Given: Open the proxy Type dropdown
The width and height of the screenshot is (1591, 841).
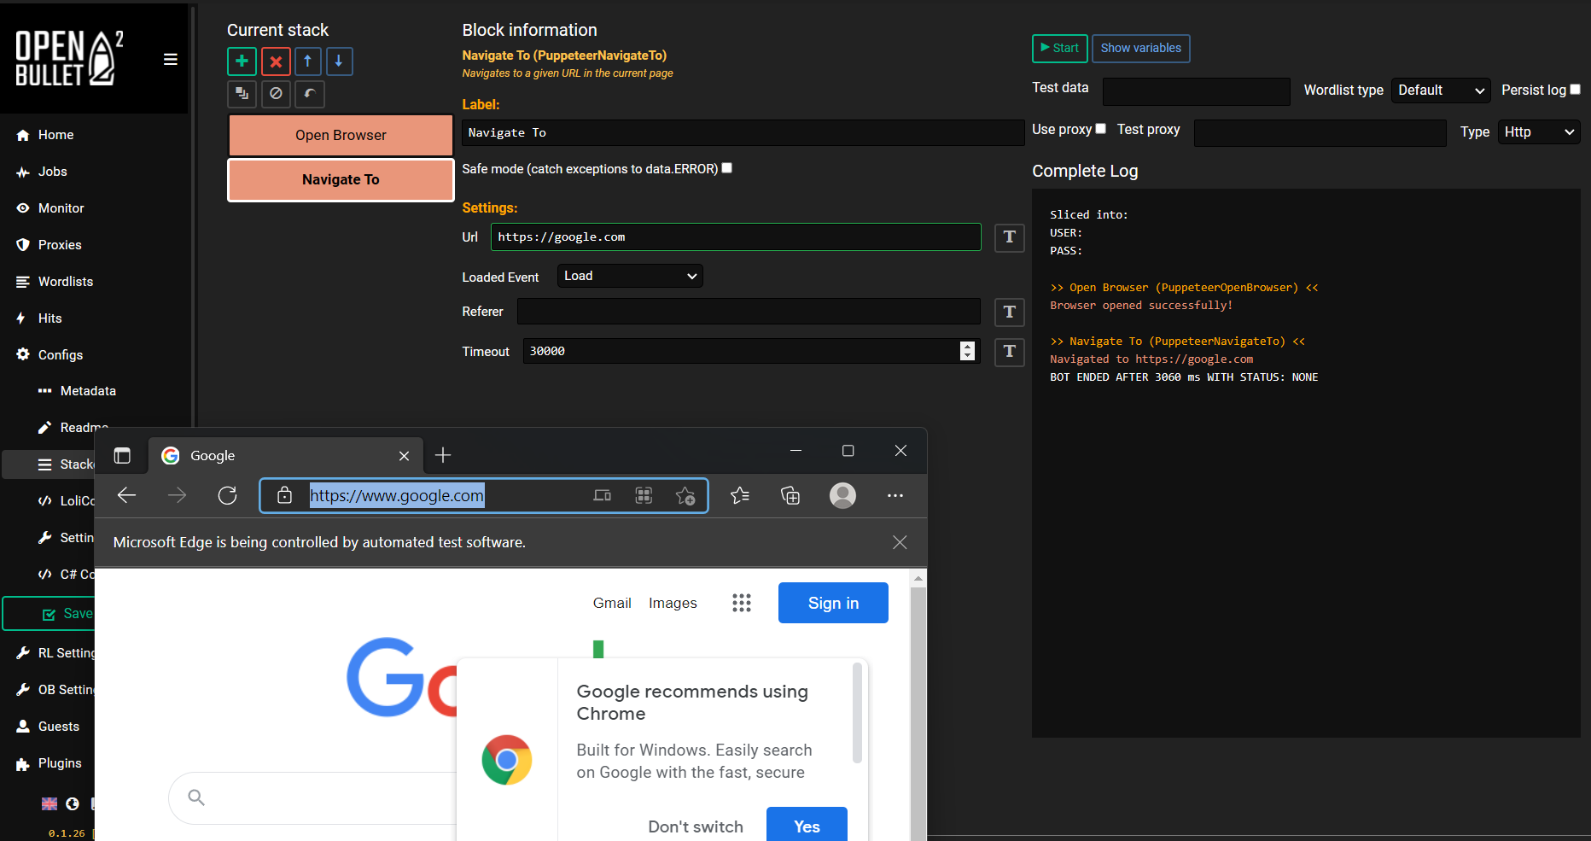Looking at the screenshot, I should click(x=1539, y=131).
